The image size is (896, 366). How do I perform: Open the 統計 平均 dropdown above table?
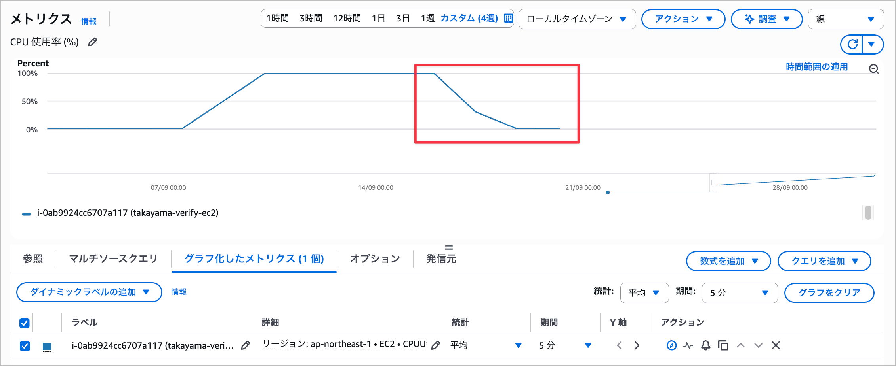(644, 292)
